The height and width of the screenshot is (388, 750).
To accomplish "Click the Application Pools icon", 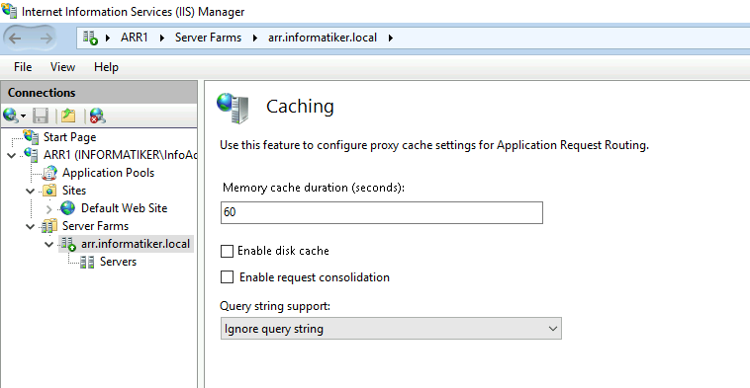I will tap(49, 173).
